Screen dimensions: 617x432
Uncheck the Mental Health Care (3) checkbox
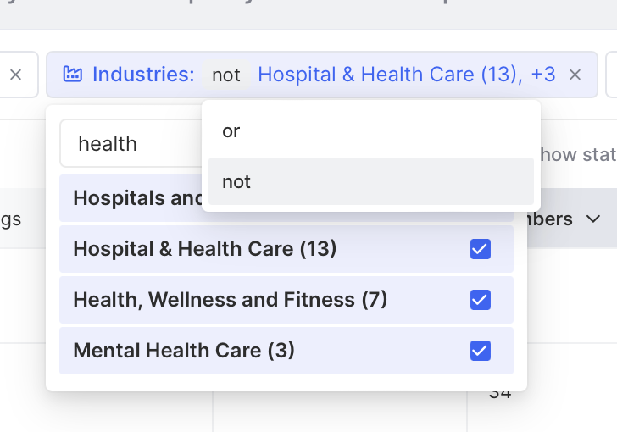(x=481, y=351)
